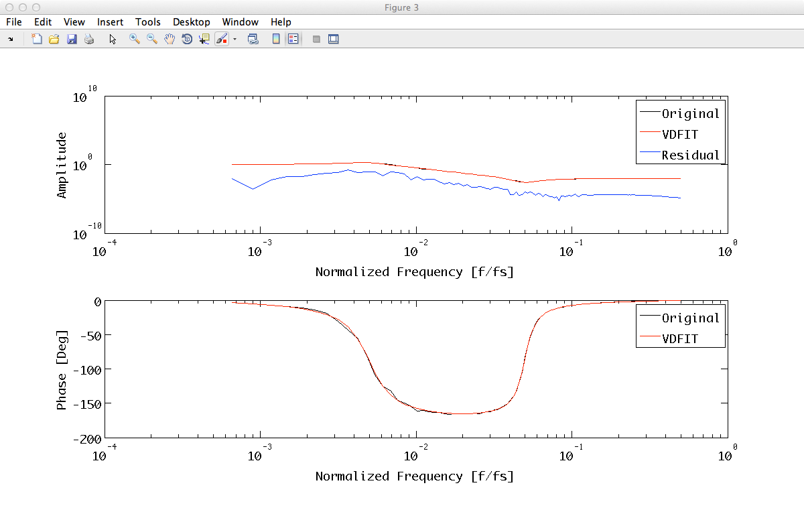804x518 pixels.
Task: Enable the Data Cursor tool
Action: pos(204,40)
